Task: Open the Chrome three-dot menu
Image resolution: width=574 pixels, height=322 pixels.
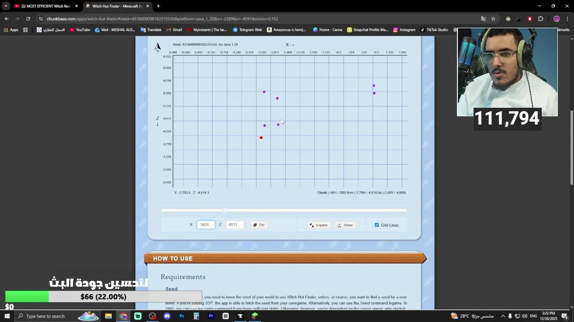Action: [x=568, y=19]
